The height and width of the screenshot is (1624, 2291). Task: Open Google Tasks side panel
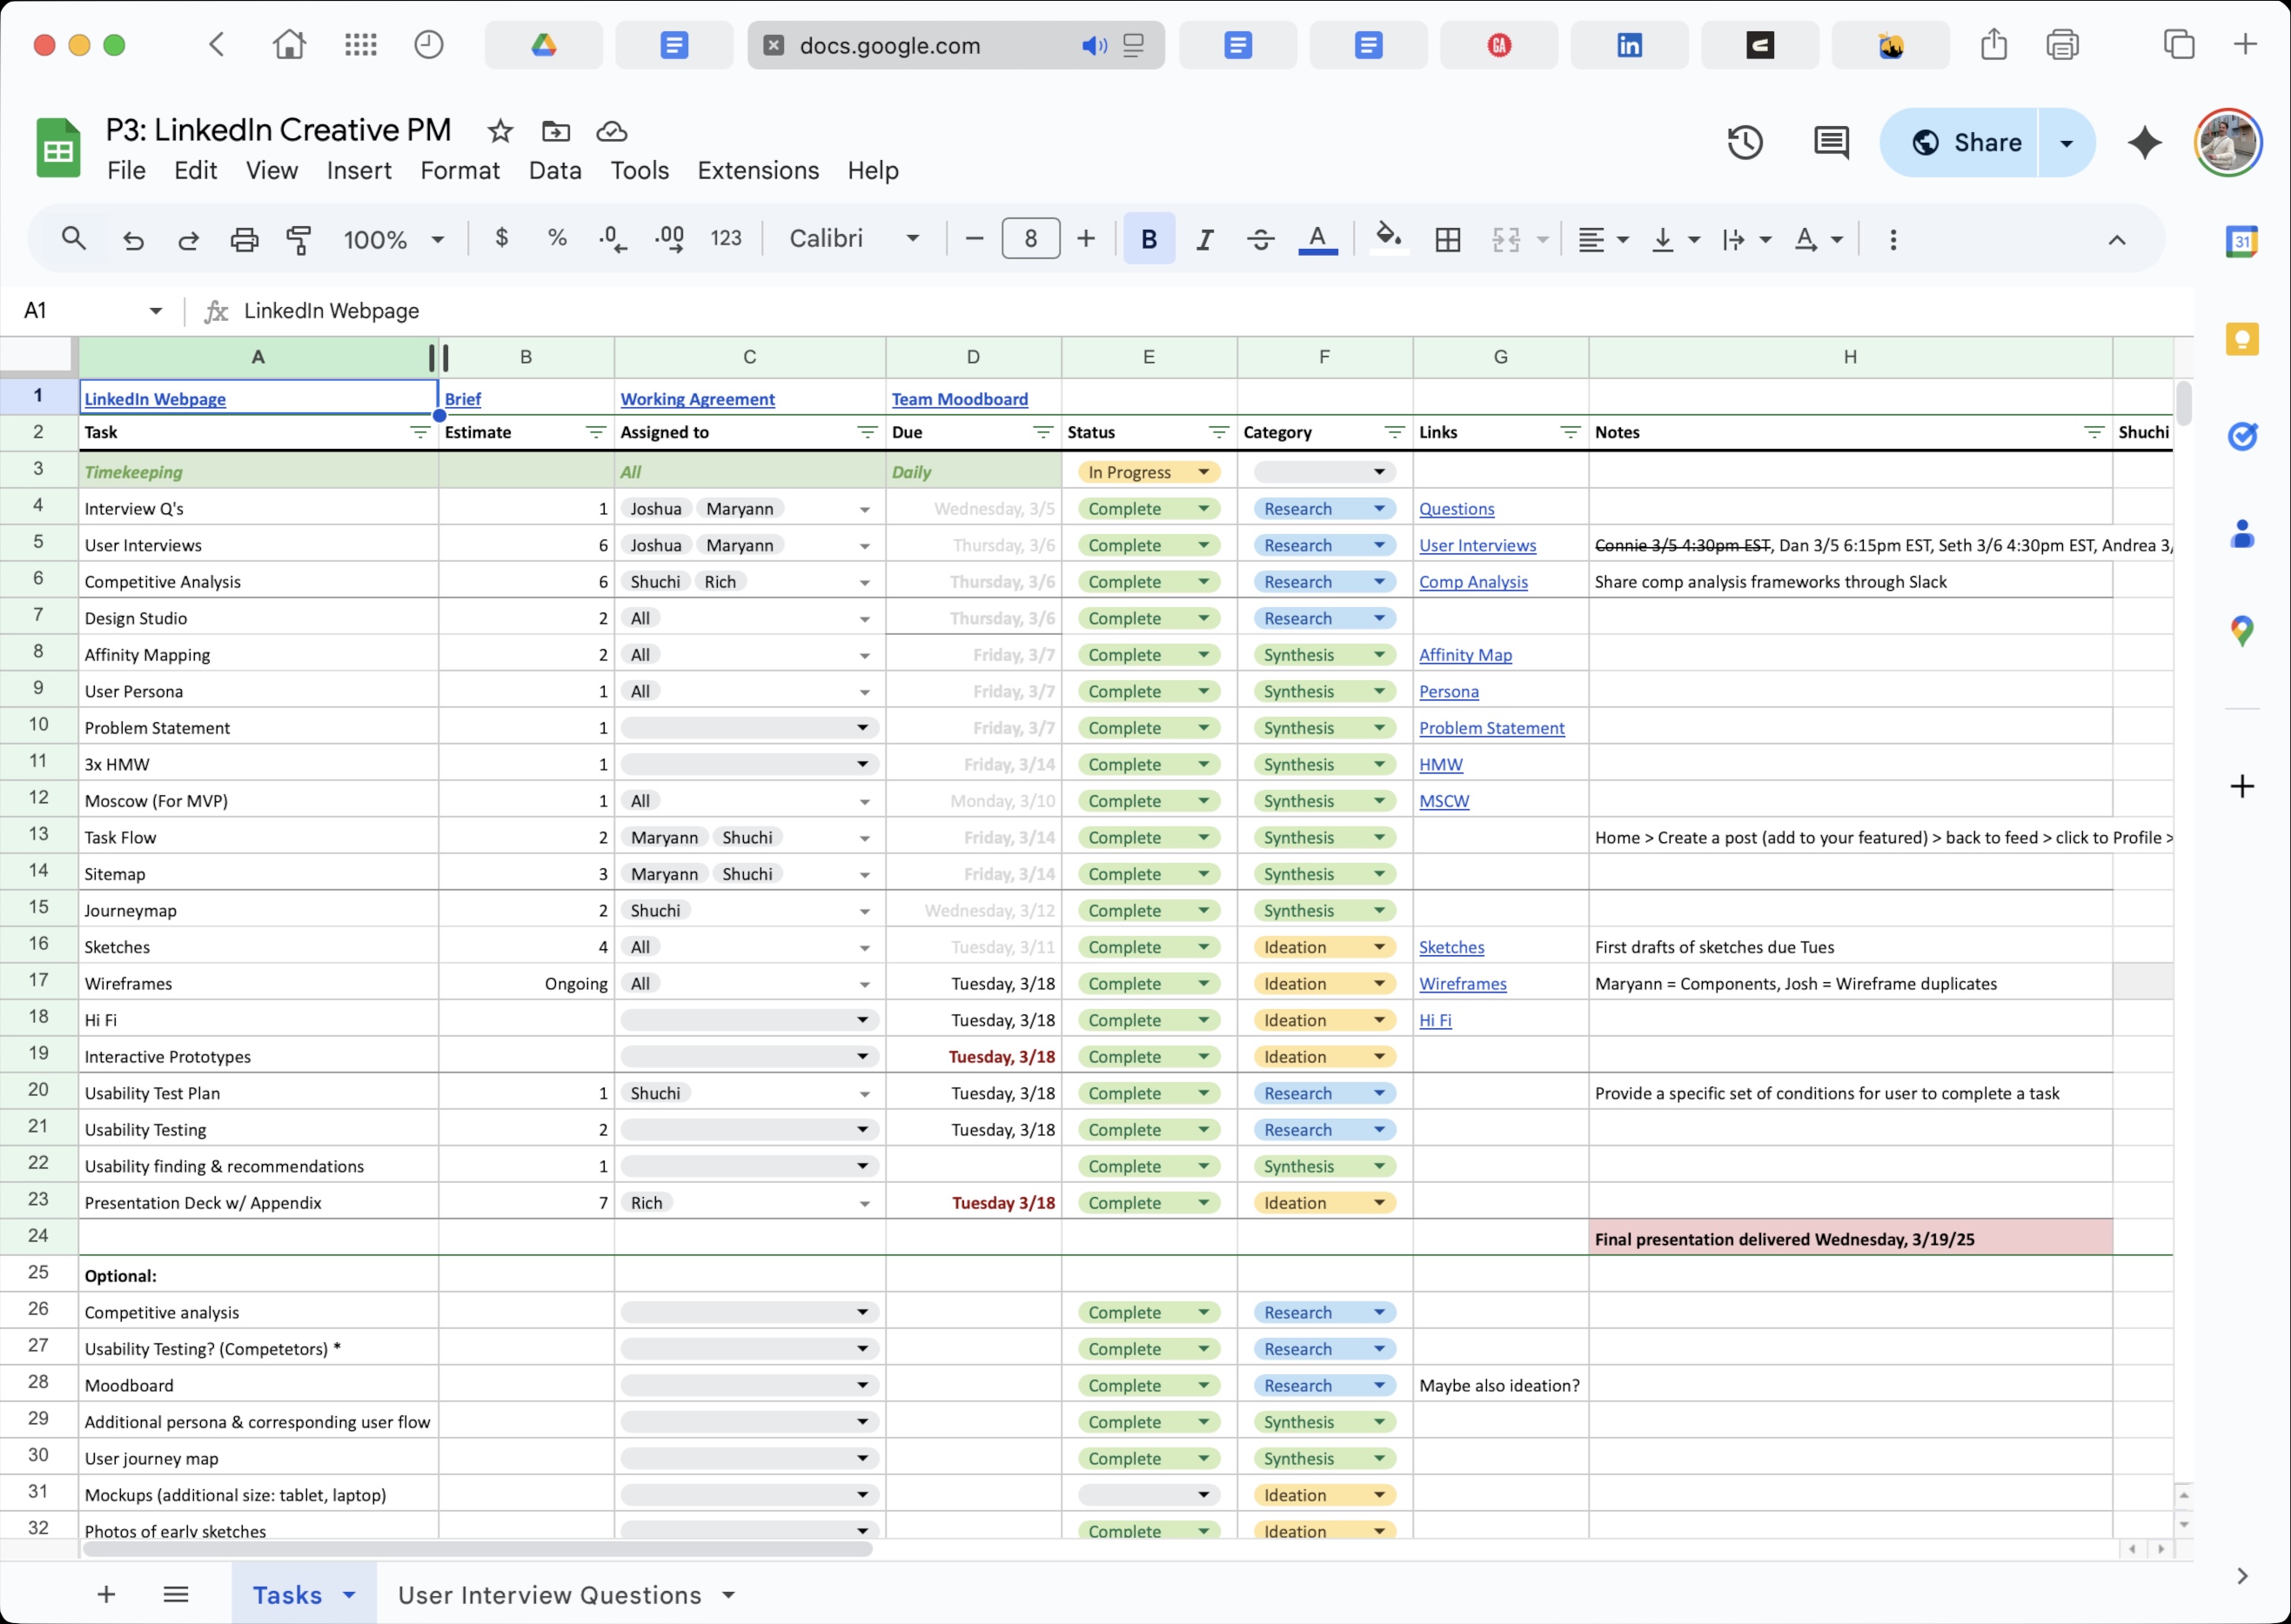point(2242,436)
